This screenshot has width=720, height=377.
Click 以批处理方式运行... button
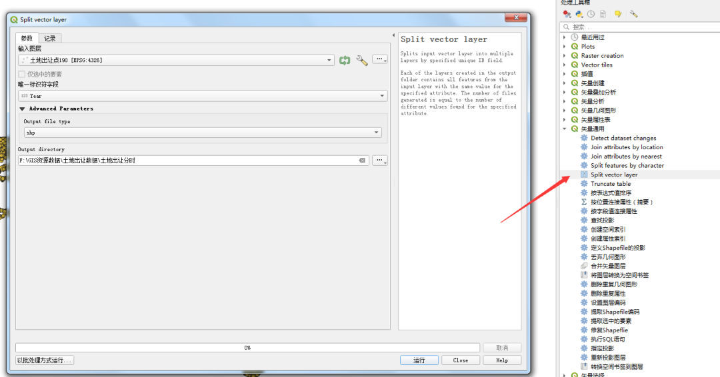click(45, 360)
